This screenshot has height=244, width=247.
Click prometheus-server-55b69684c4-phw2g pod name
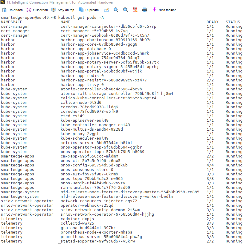[101, 237]
